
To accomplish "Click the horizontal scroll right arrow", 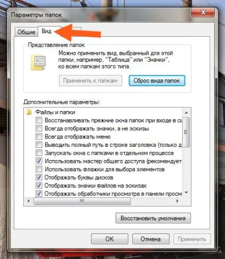I will point(177,201).
